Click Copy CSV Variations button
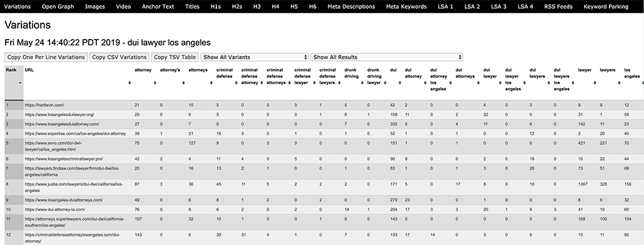 tap(119, 57)
